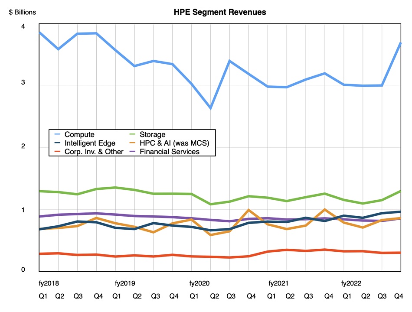Image resolution: width=412 pixels, height=312 pixels.
Task: Click the Corp. Inv. & Other line at fy2021 Q2
Action: [287, 250]
